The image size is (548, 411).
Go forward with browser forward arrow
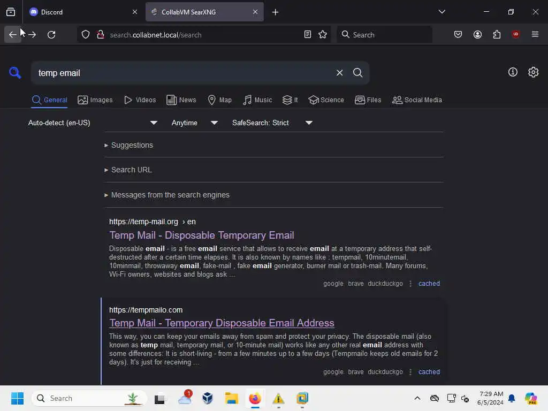click(32, 35)
